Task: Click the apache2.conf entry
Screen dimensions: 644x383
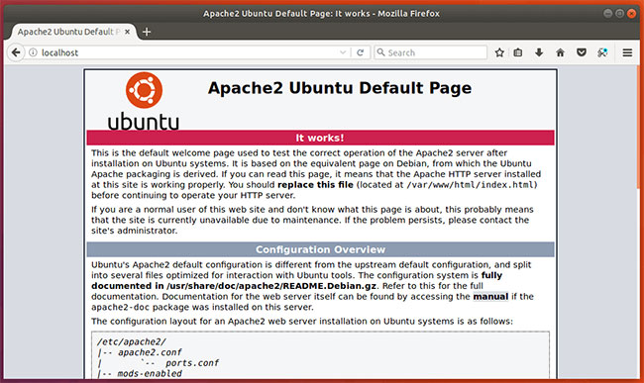Action: 150,352
